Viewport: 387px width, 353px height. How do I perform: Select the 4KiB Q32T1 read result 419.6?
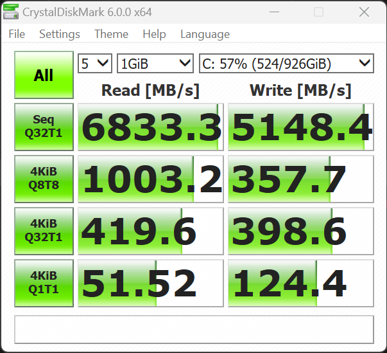pyautogui.click(x=151, y=231)
